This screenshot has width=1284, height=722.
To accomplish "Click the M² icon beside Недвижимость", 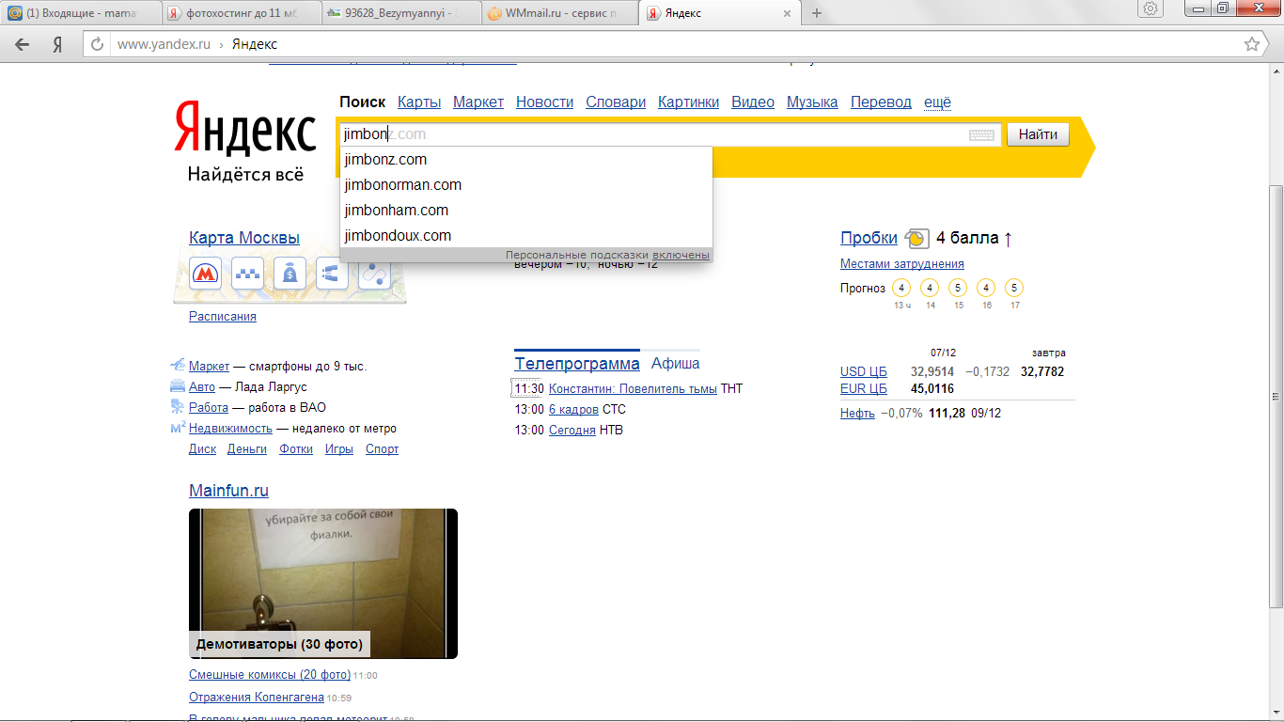I will point(178,428).
